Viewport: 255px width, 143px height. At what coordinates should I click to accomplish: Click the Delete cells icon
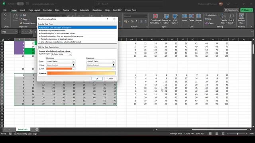tap(191, 16)
